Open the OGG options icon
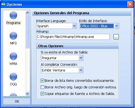The image size is (135, 108). tap(13, 77)
